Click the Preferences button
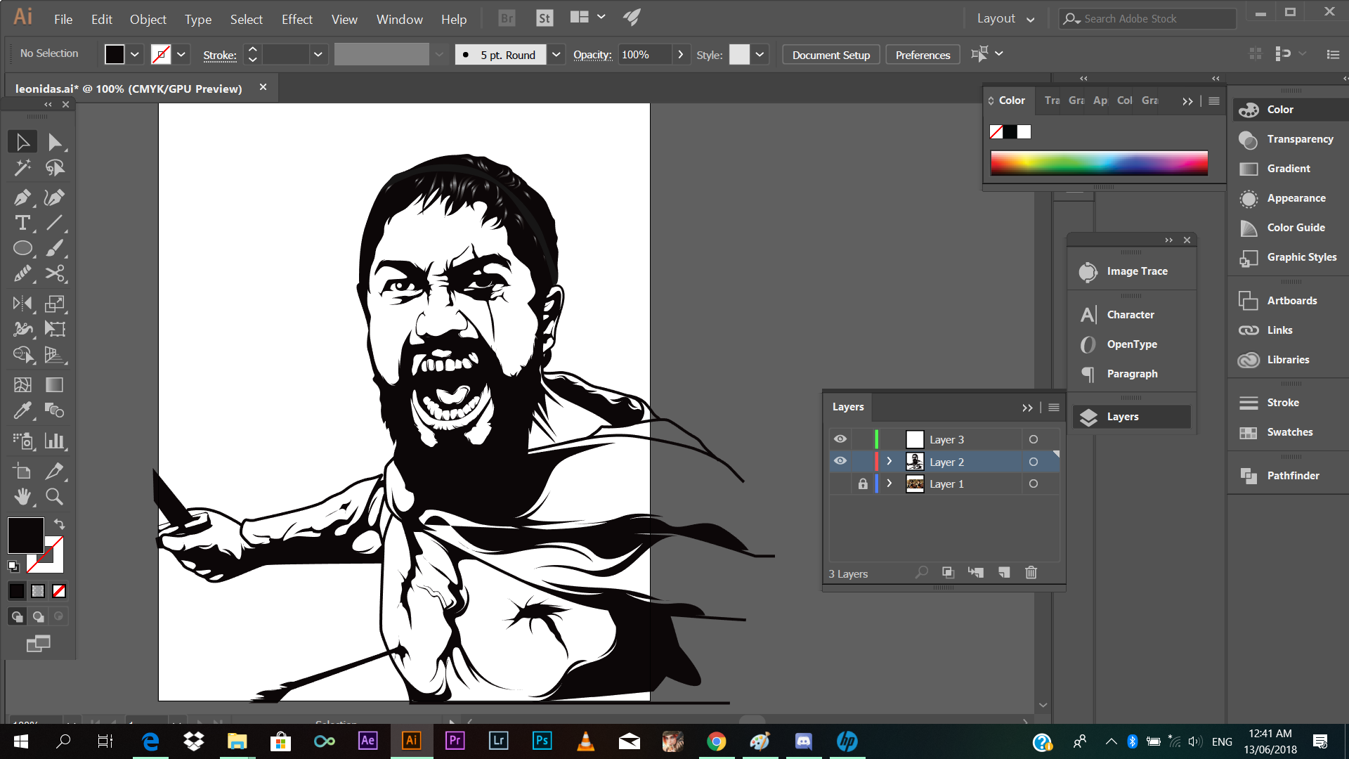Screen dimensions: 1349x759 coord(923,55)
